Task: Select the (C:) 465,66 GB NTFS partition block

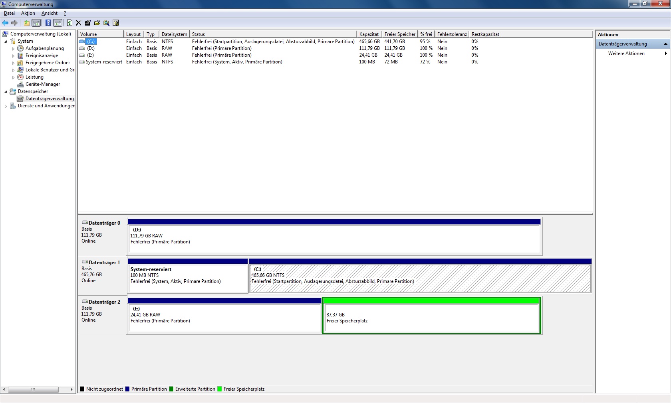Action: tap(420, 276)
